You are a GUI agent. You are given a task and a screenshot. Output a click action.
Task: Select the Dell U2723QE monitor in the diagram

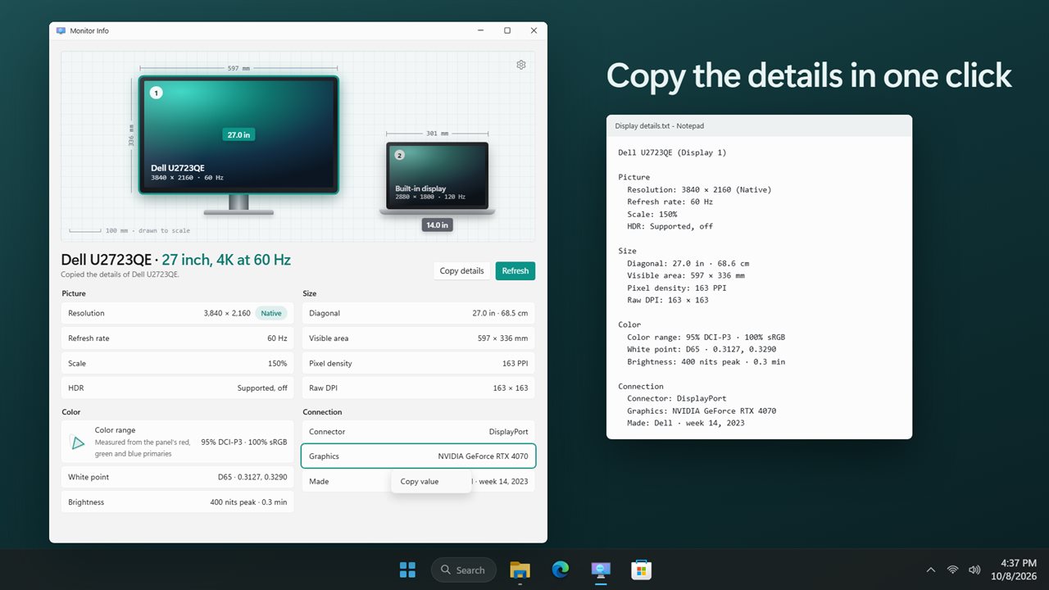238,135
